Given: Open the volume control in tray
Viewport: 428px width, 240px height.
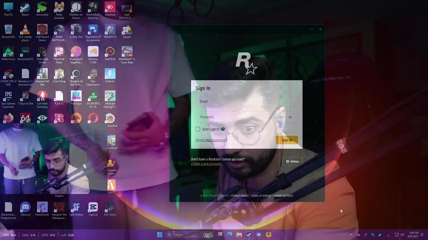Looking at the screenshot, I should (x=402, y=235).
